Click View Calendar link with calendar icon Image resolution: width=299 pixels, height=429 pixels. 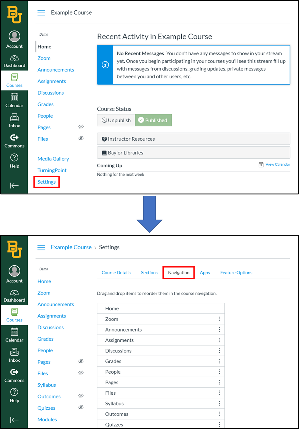(275, 164)
